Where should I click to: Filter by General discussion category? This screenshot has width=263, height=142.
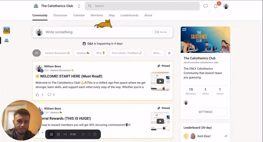(x=57, y=53)
